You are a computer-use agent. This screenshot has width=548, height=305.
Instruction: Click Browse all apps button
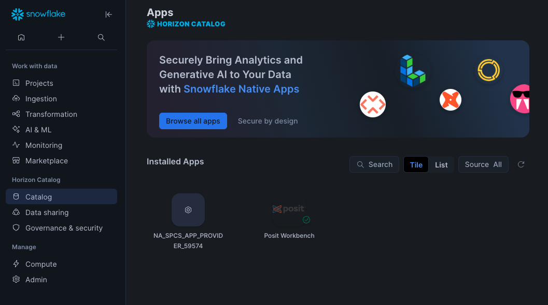[x=193, y=121]
